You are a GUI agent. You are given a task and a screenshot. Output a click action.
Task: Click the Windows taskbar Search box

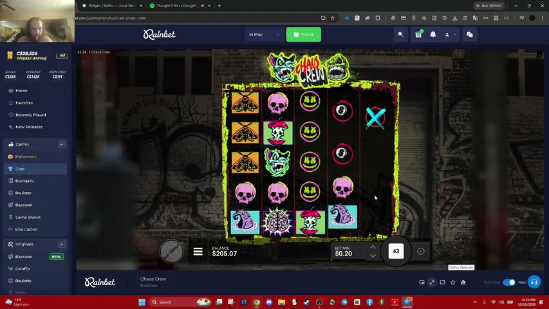[x=180, y=302]
